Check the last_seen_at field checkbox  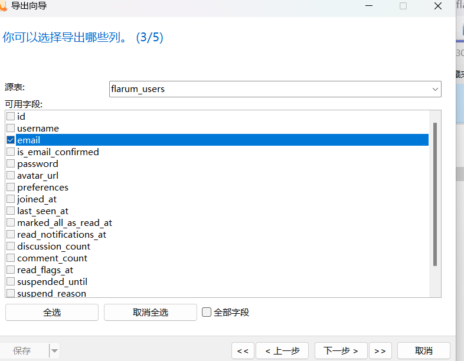pos(11,211)
